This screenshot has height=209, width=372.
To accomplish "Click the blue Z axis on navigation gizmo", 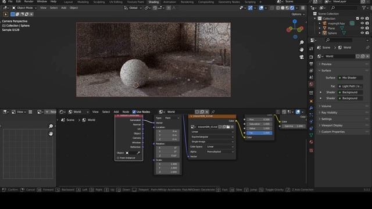I will (x=295, y=21).
